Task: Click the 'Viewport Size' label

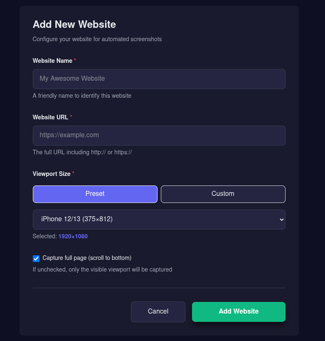Action: click(52, 174)
